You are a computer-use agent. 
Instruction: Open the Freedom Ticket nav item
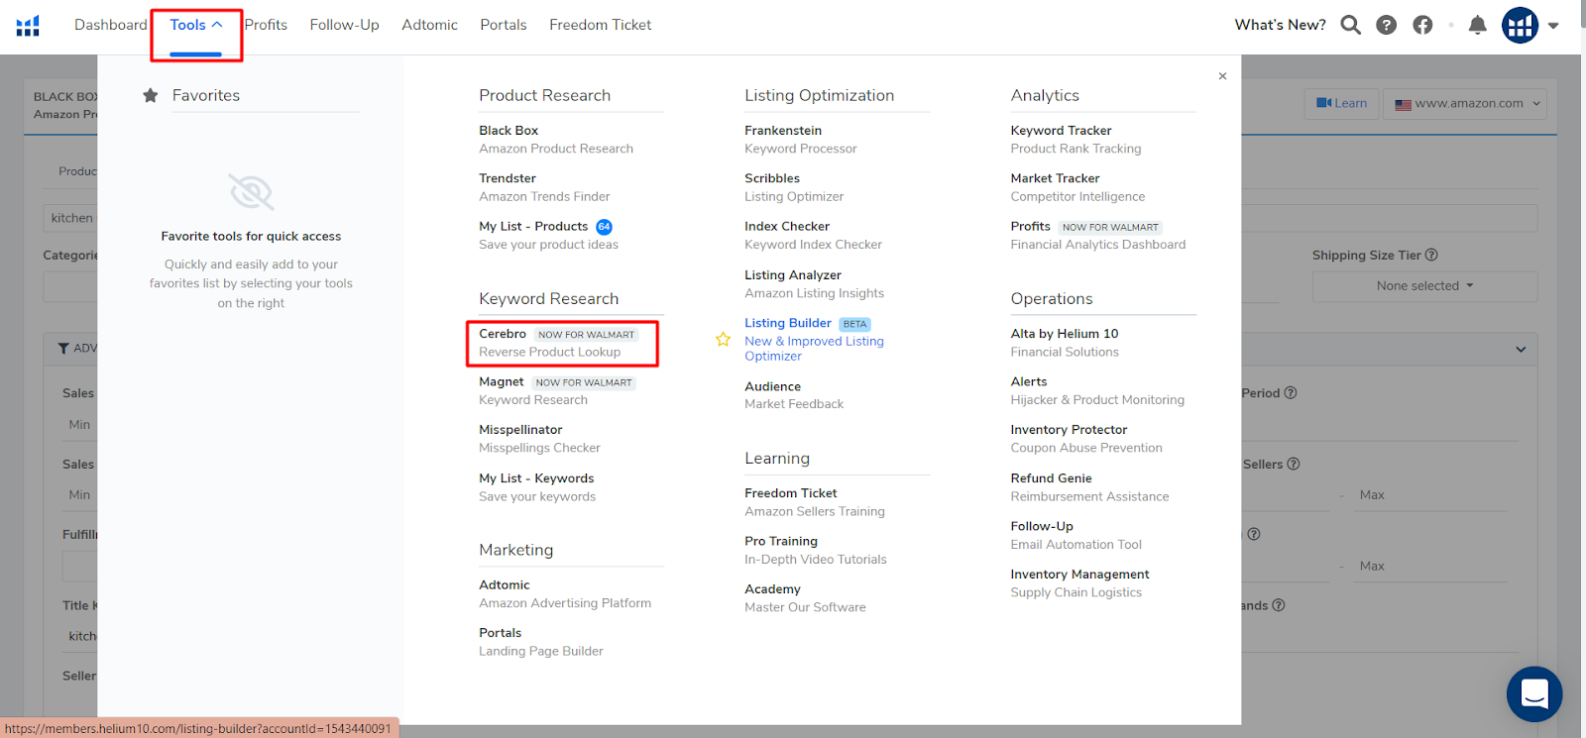[x=601, y=25]
